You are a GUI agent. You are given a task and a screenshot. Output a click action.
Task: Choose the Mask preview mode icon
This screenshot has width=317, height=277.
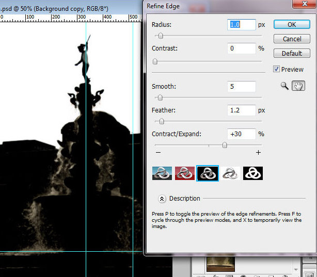pos(253,173)
